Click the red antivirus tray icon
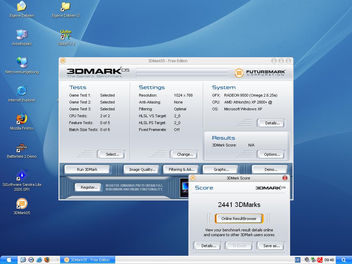Screen dimensions: 352x264 pyautogui.click(x=320, y=260)
